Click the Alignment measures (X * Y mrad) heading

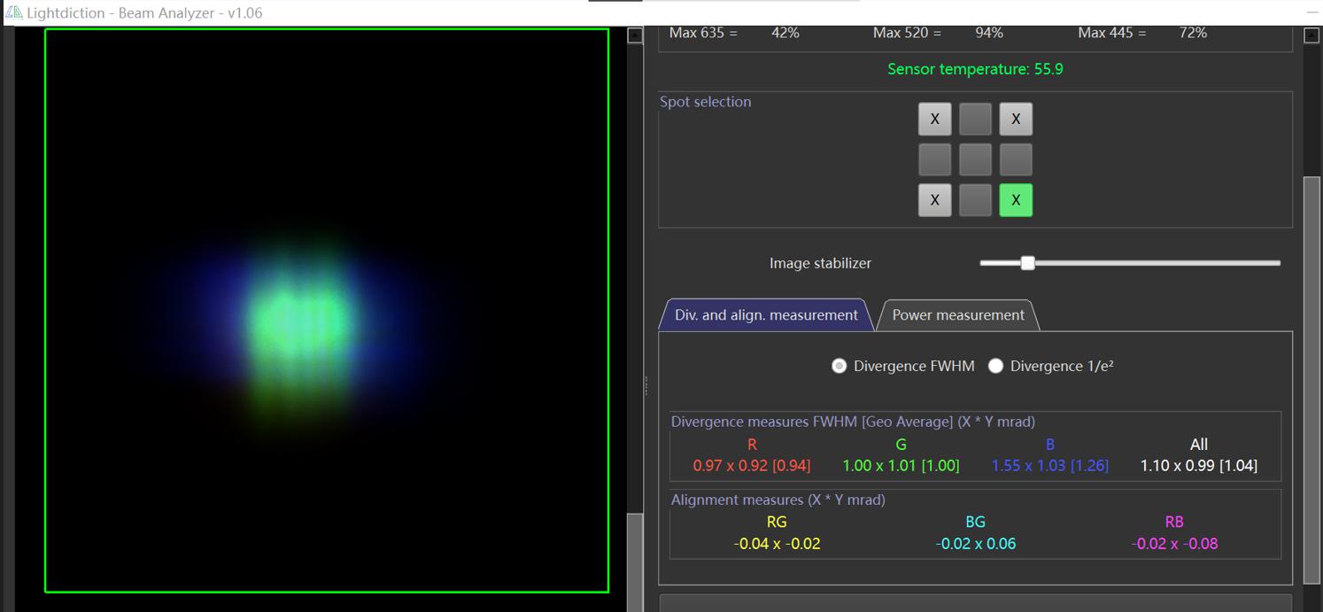coord(778,500)
